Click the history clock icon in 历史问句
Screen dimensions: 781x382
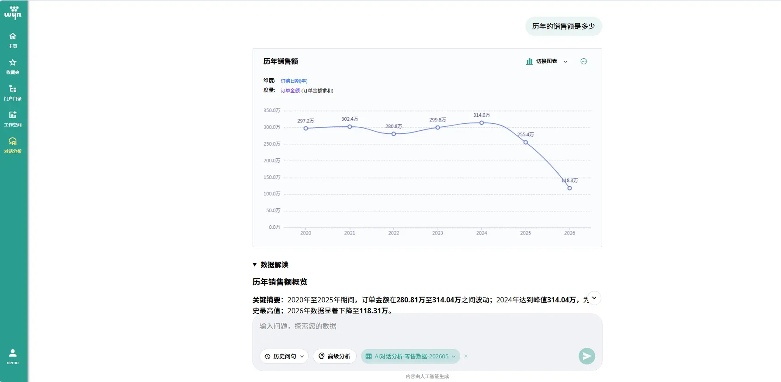(x=267, y=357)
